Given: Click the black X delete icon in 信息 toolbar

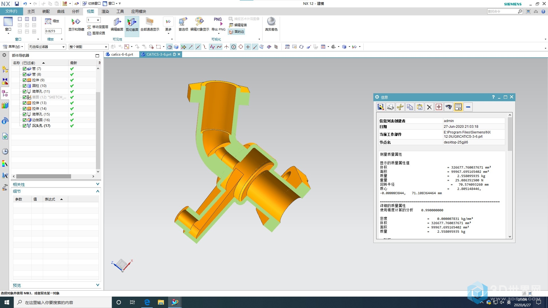Looking at the screenshot, I should (x=429, y=107).
